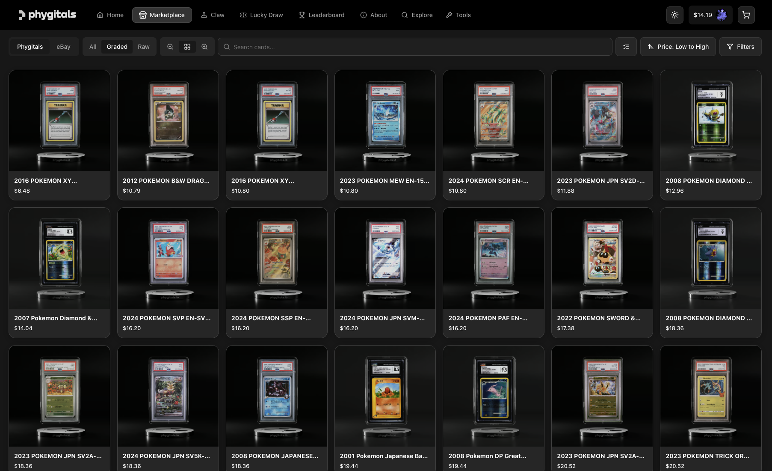Open the $20.52 2023 Pokemon JPN SV2A card
The height and width of the screenshot is (471, 772).
pos(602,408)
